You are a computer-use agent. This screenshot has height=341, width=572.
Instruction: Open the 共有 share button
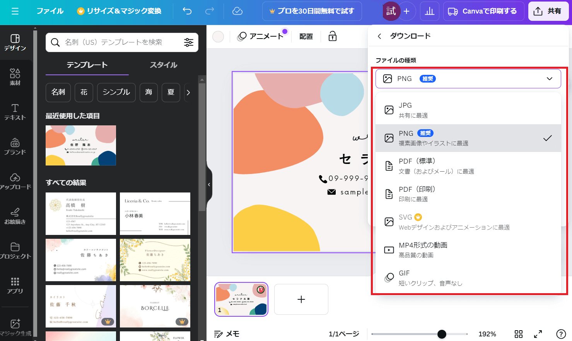(x=548, y=11)
